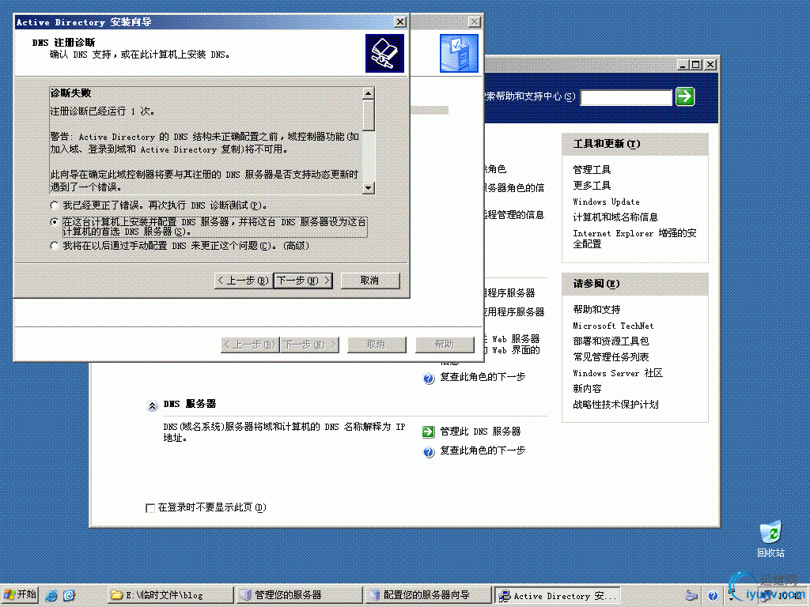Click 管理此 DNS 服务器 link
The width and height of the screenshot is (810, 607).
480,432
